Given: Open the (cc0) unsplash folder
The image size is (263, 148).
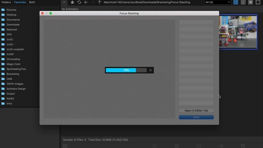Looking at the screenshot, I should [15, 49].
